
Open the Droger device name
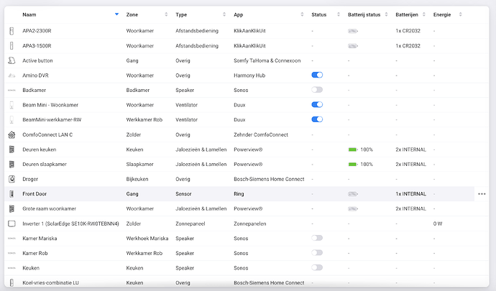click(30, 179)
